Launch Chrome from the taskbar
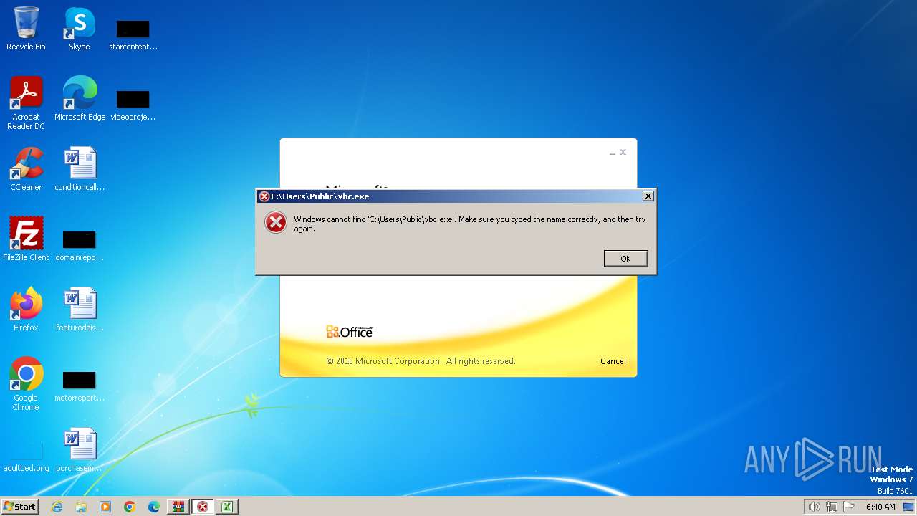 (x=130, y=507)
